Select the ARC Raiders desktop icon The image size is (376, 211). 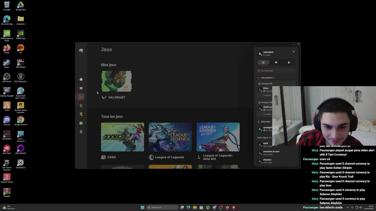pyautogui.click(x=21, y=64)
